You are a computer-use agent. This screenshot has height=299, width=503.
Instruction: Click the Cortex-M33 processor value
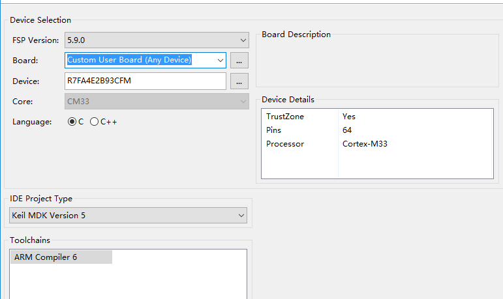pos(365,144)
